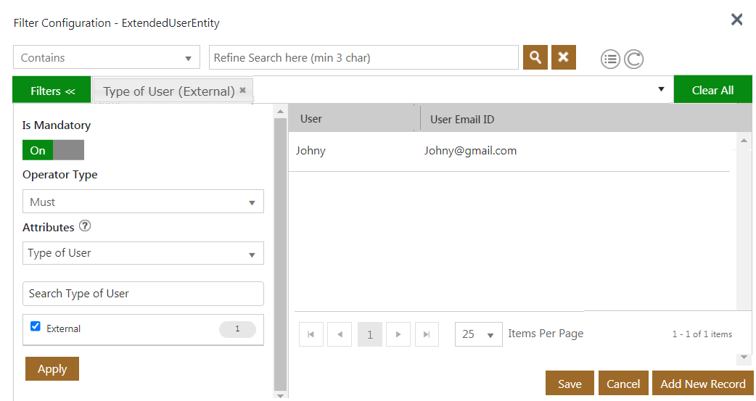Click Add New Record button
756x401 pixels.
click(702, 384)
